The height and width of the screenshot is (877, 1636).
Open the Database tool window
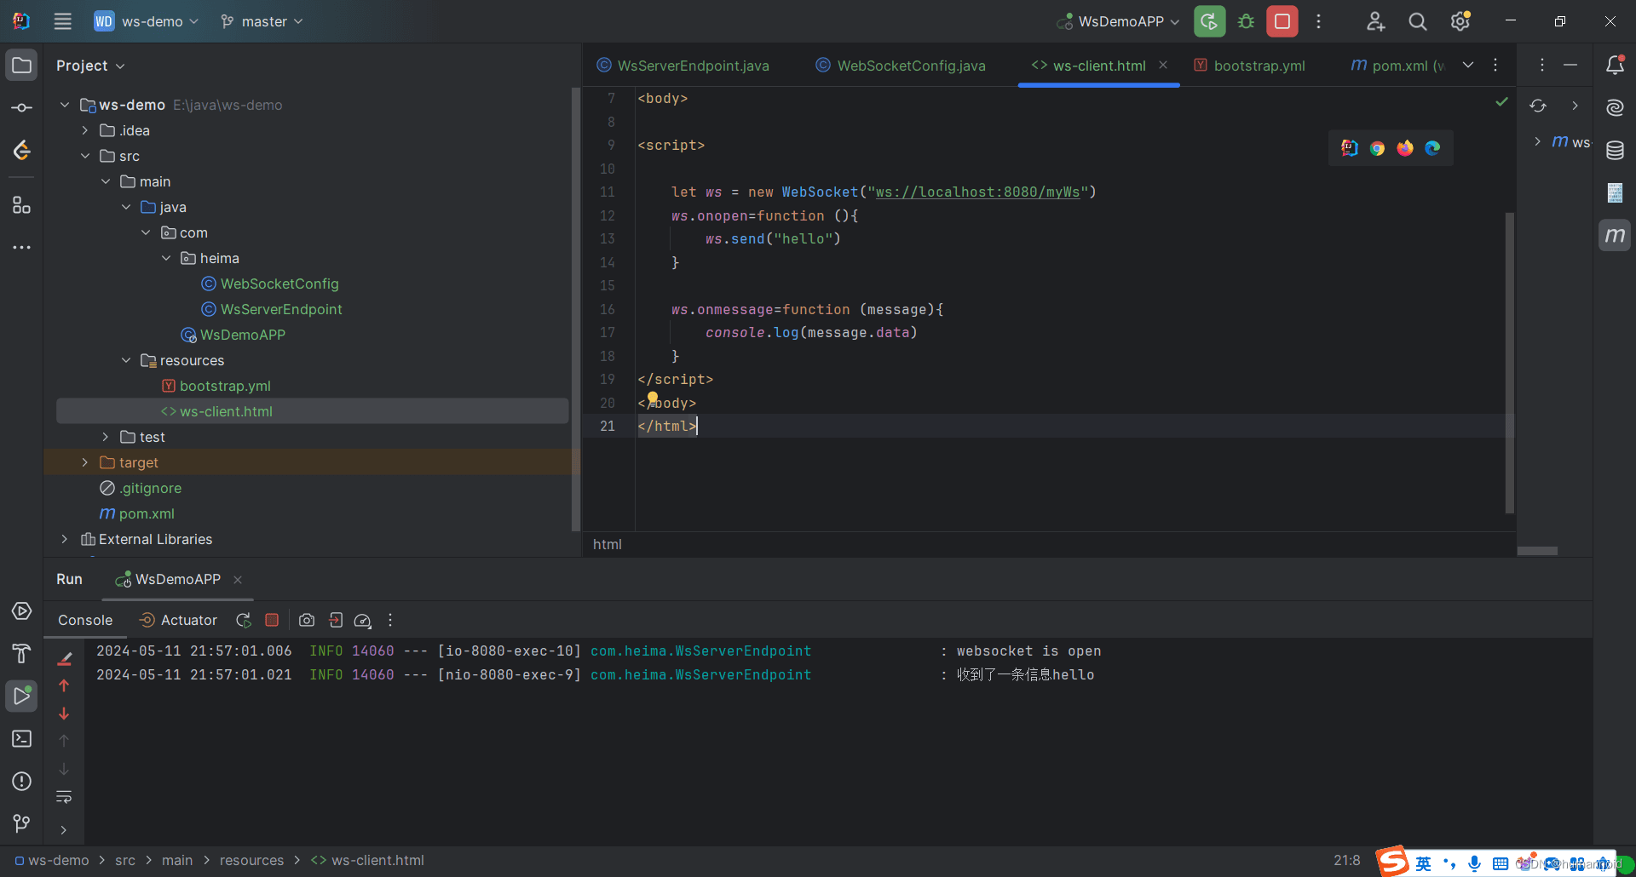click(x=1615, y=151)
